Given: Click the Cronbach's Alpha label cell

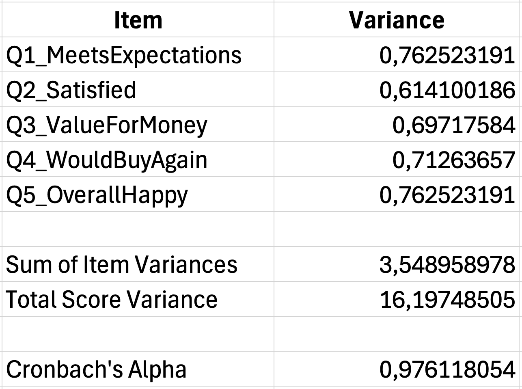Looking at the screenshot, I should [x=97, y=369].
